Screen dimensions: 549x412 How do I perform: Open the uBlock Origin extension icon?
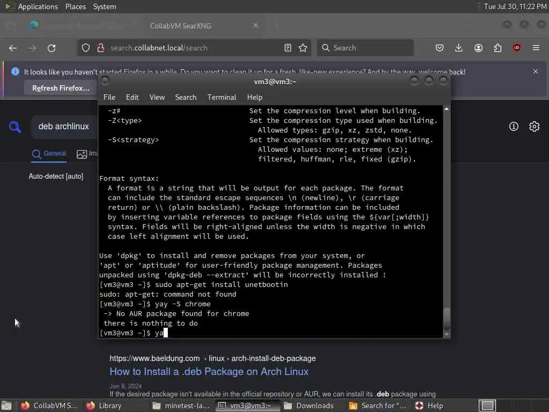click(x=517, y=48)
